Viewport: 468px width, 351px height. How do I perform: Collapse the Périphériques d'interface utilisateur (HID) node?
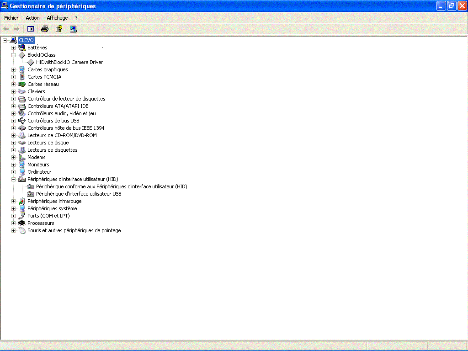13,179
